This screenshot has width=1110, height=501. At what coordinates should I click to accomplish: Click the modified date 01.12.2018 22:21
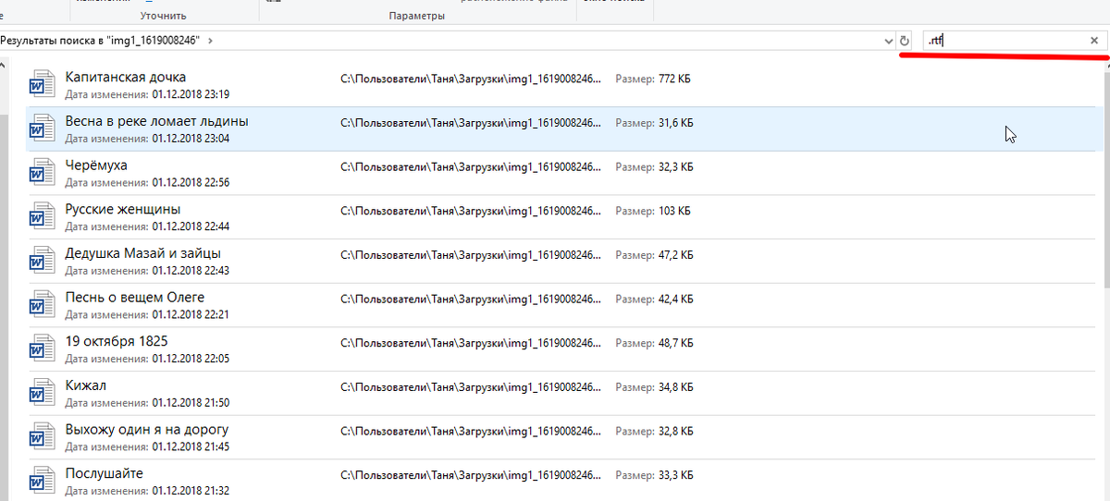tap(191, 314)
